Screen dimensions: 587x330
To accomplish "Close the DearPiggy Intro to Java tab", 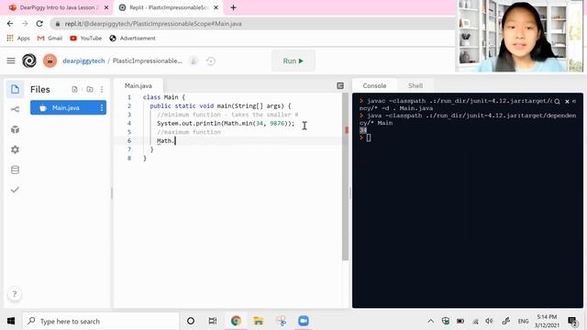I will pos(106,7).
